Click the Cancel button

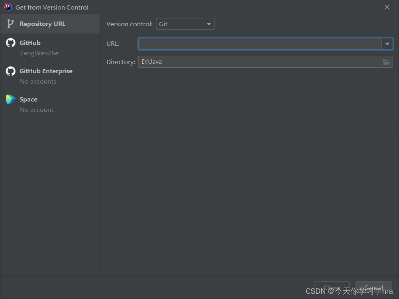click(373, 288)
